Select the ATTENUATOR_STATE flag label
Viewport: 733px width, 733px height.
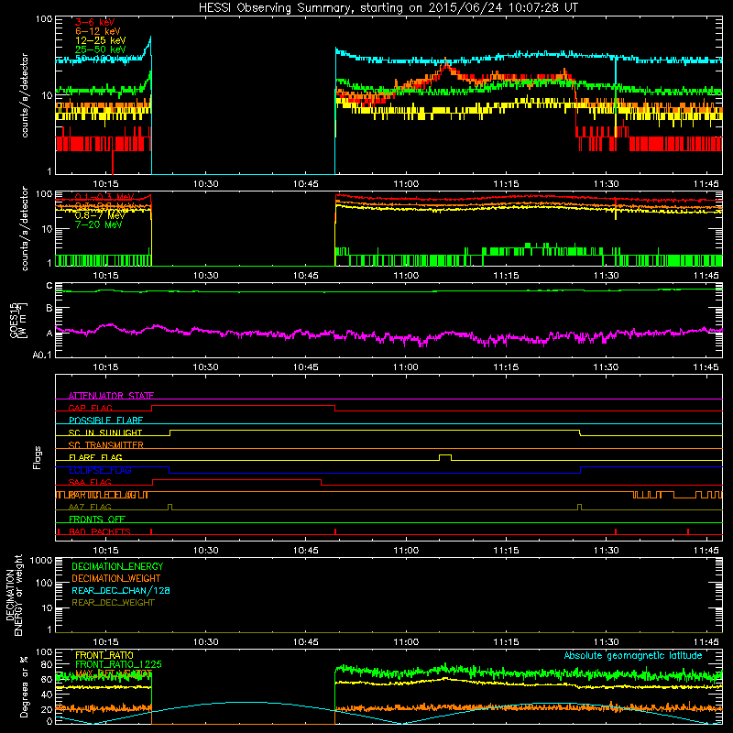111,396
